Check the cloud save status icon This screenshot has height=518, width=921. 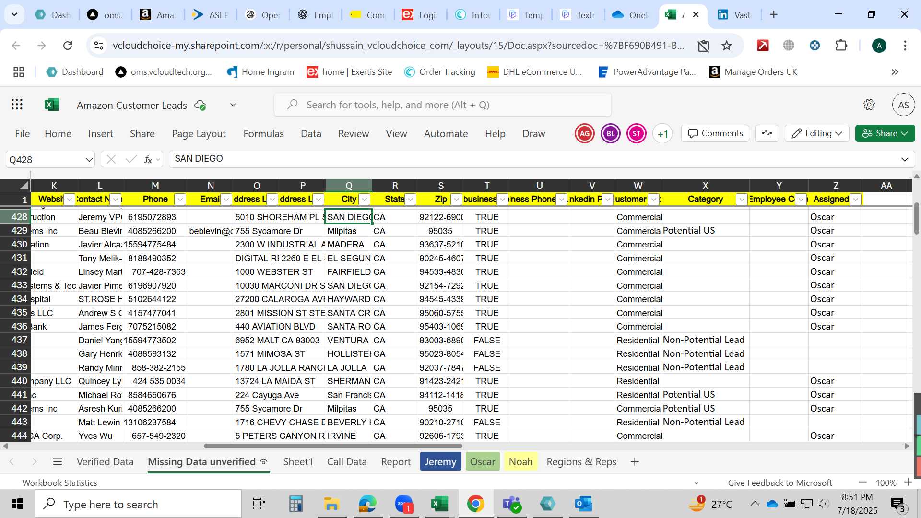pyautogui.click(x=200, y=105)
